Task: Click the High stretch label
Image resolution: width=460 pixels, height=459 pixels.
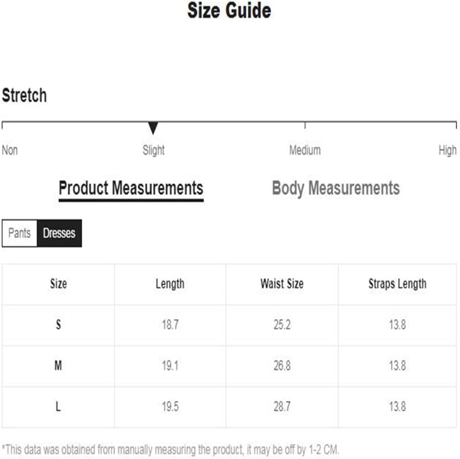Action: point(447,150)
